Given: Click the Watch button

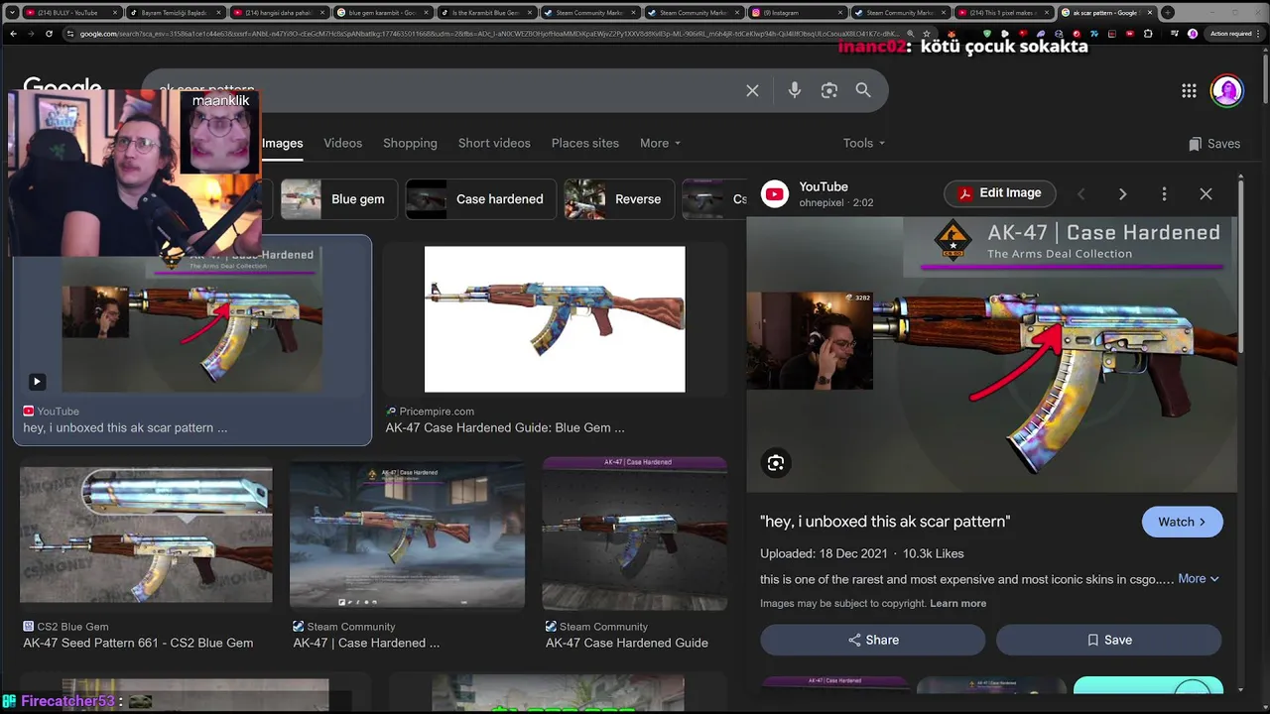Looking at the screenshot, I should pyautogui.click(x=1183, y=522).
